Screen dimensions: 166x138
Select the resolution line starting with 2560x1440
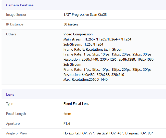point(108,59)
